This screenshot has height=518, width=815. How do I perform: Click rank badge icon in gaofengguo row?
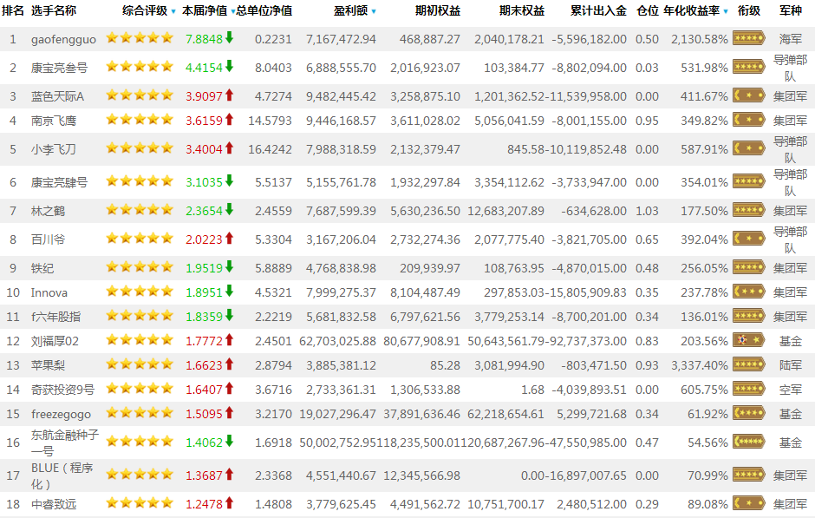coord(748,38)
